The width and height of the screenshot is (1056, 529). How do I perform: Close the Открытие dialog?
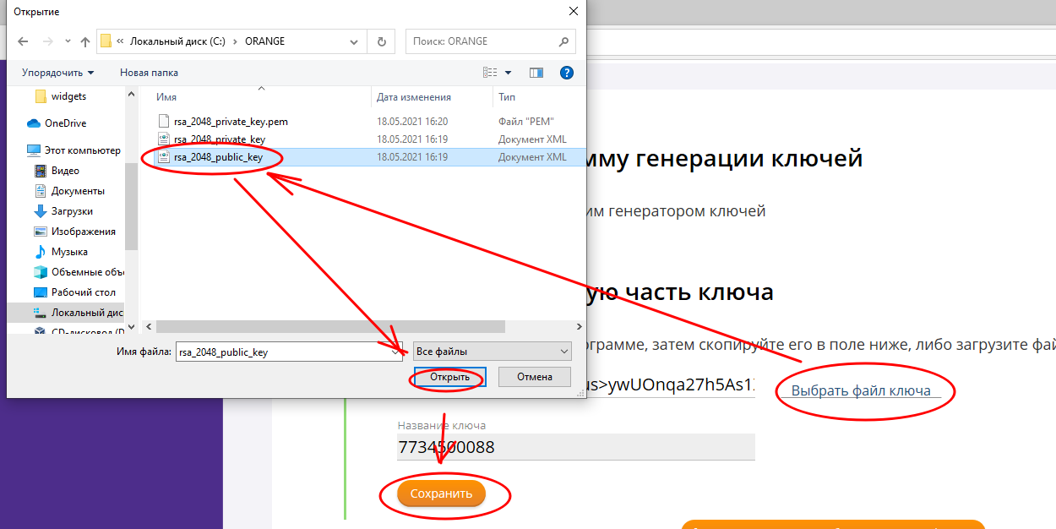point(574,11)
